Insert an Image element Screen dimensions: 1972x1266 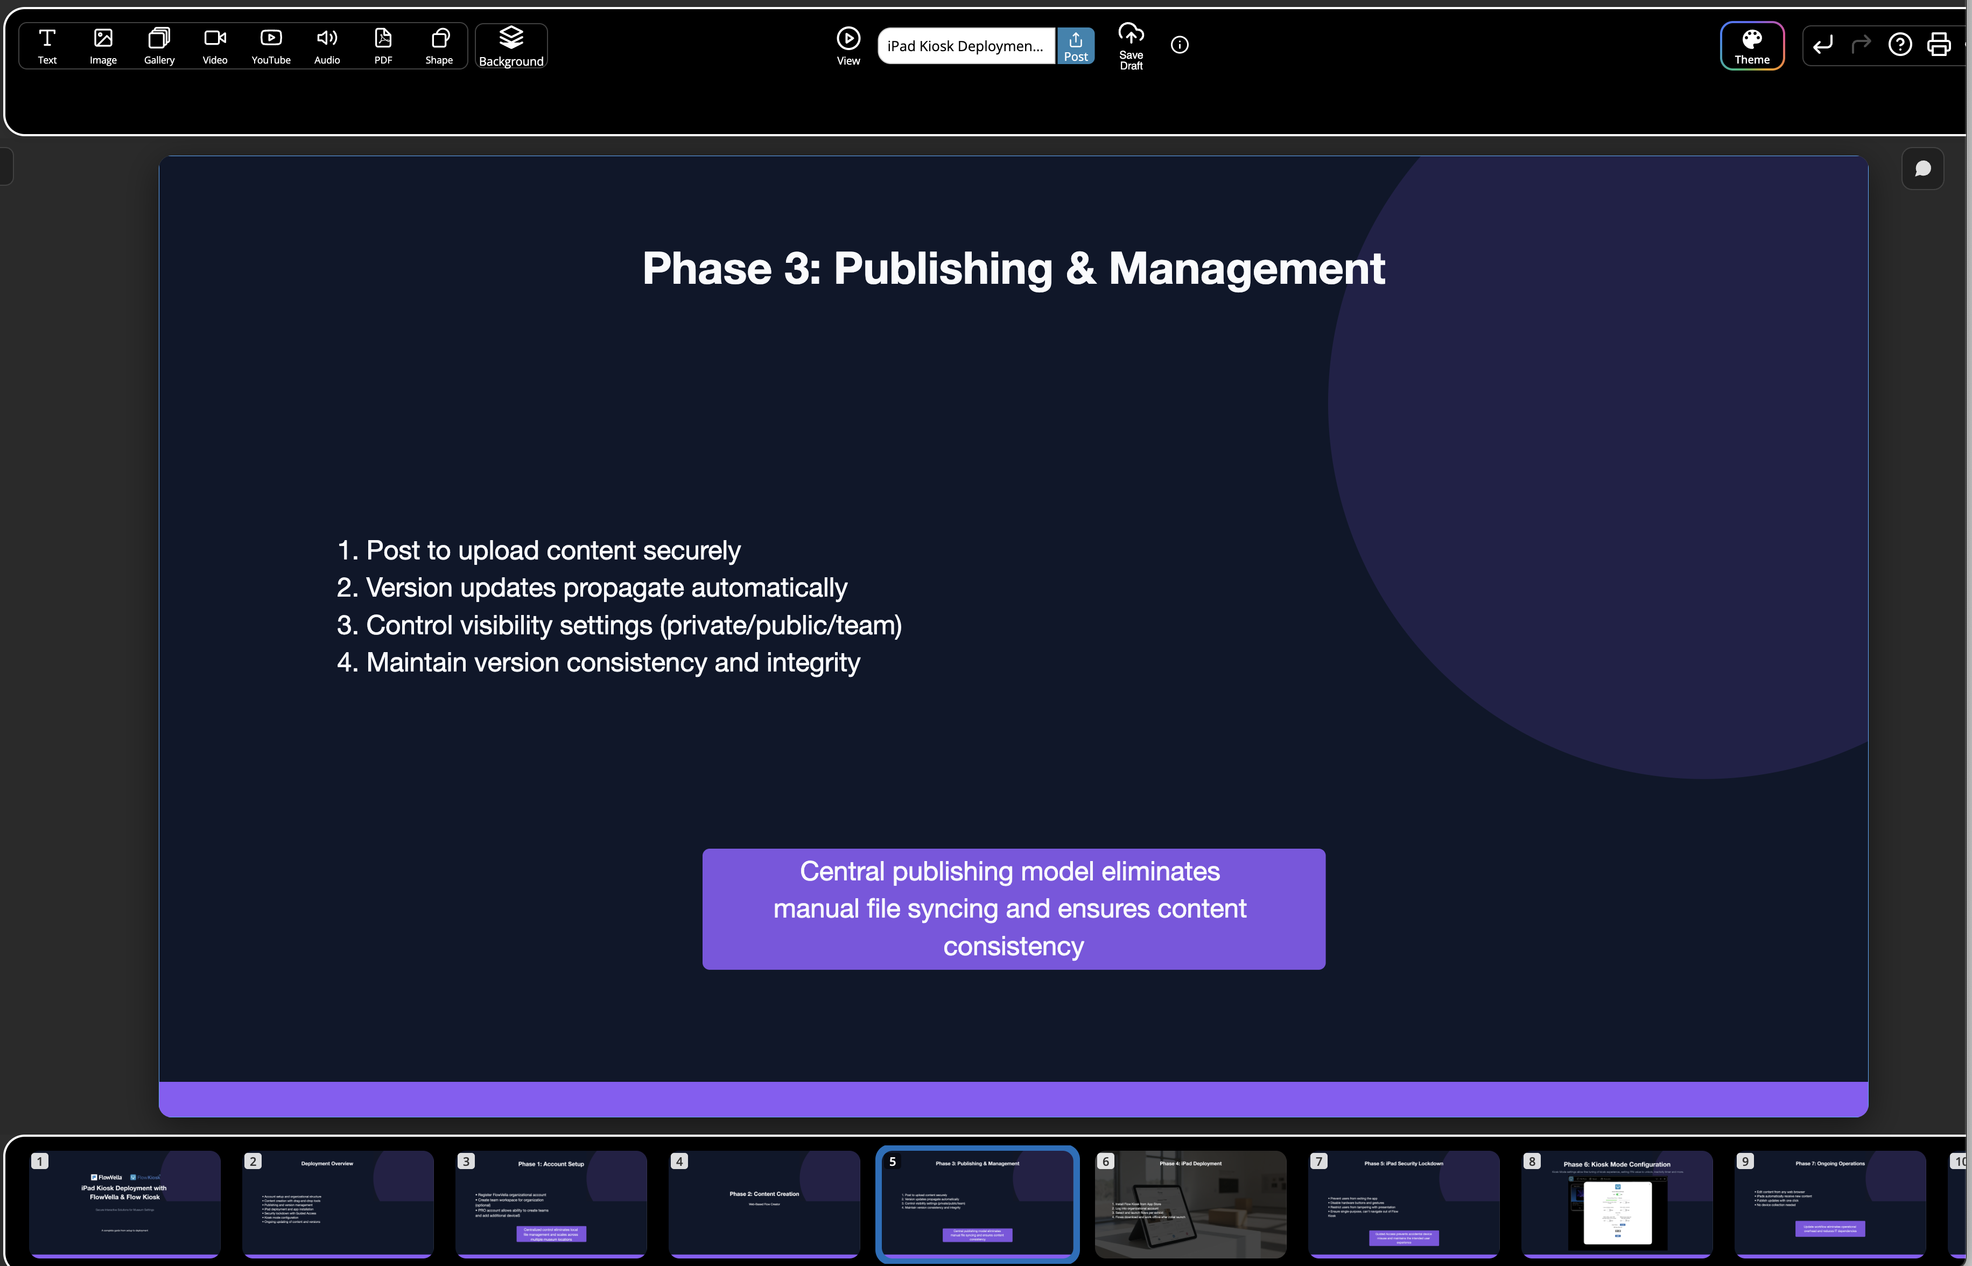(103, 46)
